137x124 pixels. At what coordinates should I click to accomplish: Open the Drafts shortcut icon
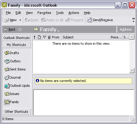tap(7, 53)
